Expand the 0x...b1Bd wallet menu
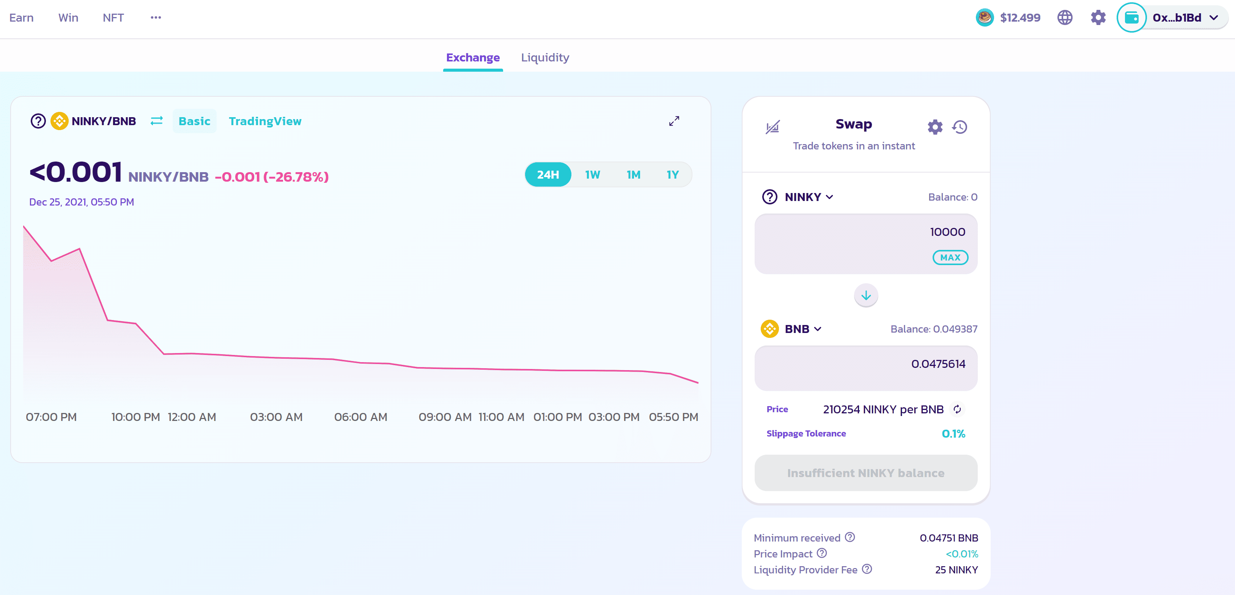 (x=1184, y=18)
